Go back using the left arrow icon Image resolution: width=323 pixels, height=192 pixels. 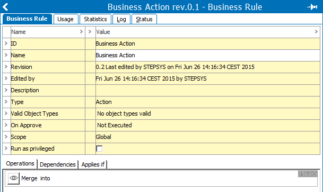click(5, 7)
